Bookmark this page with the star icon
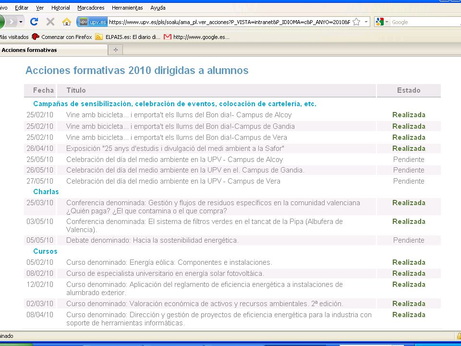This screenshot has height=346, width=461. point(356,22)
